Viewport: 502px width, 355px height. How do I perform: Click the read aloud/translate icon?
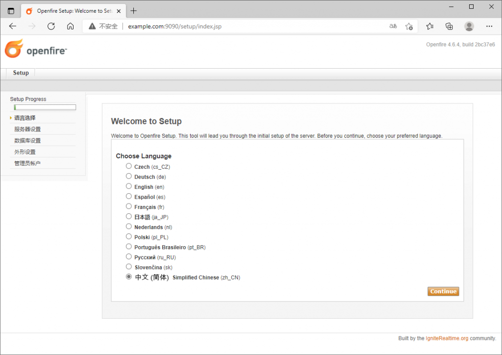pyautogui.click(x=393, y=26)
